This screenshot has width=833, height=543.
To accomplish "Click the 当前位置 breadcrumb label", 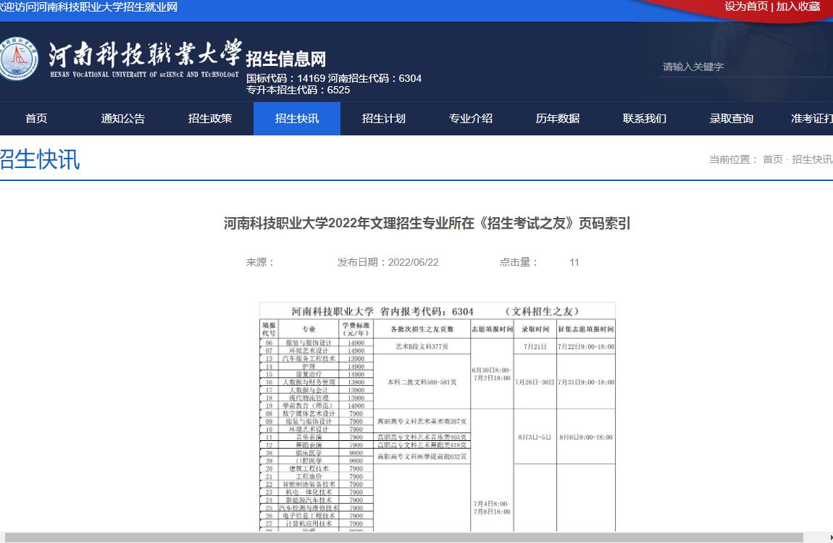I will [x=733, y=159].
